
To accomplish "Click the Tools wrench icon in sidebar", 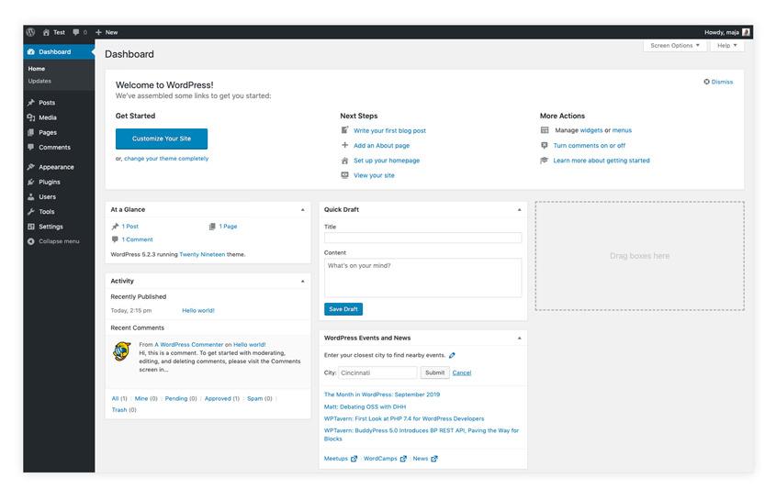I will (x=30, y=211).
